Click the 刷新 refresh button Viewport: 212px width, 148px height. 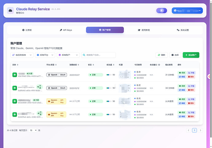[x=162, y=55]
